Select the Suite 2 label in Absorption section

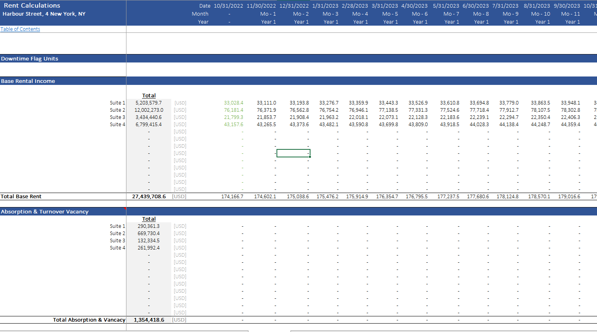pos(118,233)
